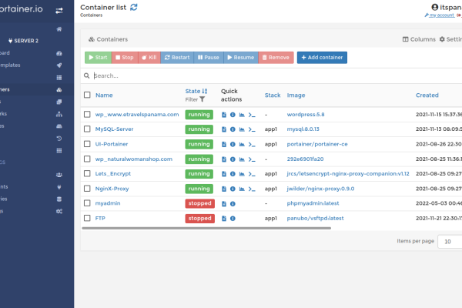Toggle the sidebar collapse arrows icon
462x308 pixels.
[59, 10]
